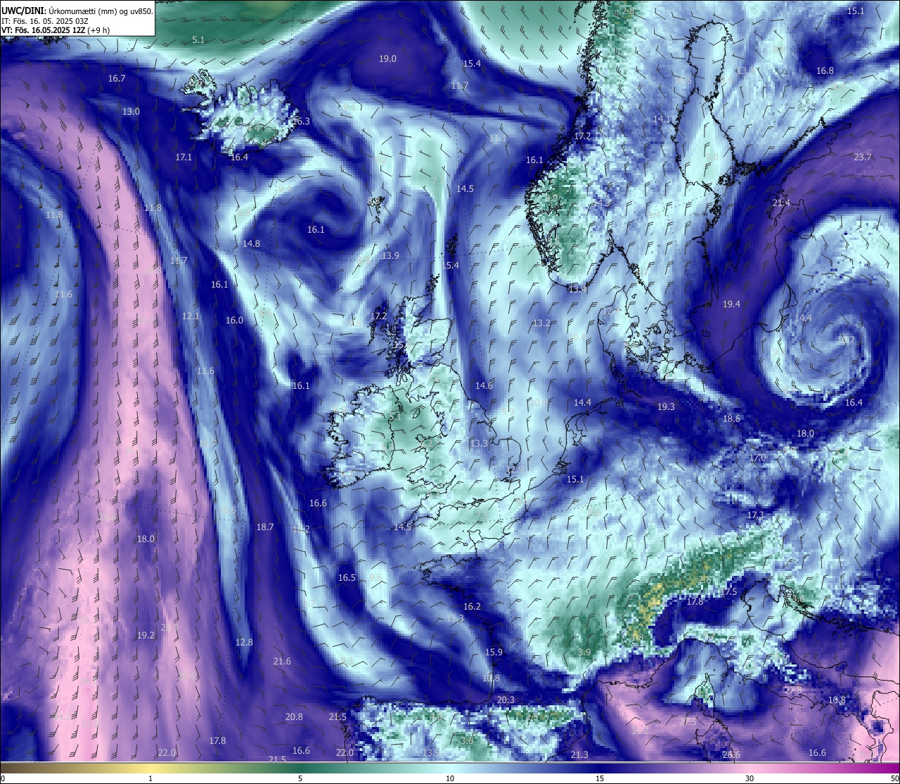This screenshot has height=784, width=900.
Task: Click the legend tick label 30
Action: 750,778
